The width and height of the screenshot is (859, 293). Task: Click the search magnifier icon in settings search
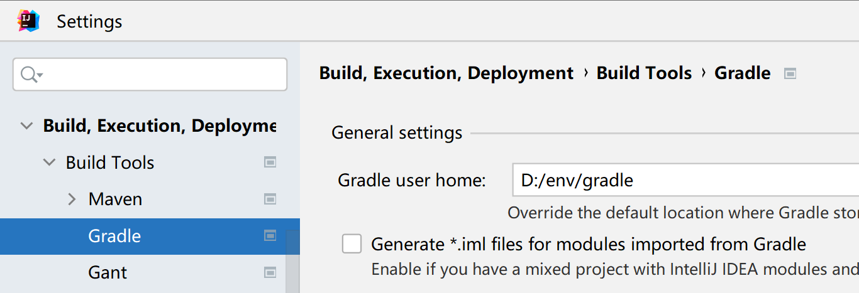tap(31, 75)
